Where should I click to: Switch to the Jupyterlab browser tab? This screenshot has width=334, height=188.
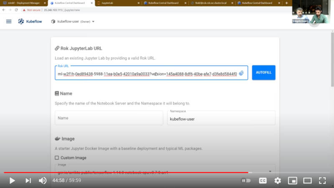click(118, 3)
